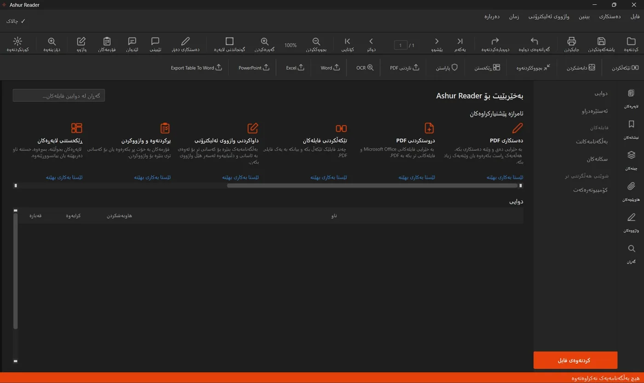The width and height of the screenshot is (644, 383).
Task: Click Use now under Organize pages (ڕێکخستنی لاپەڕەکان)
Action: click(x=64, y=177)
